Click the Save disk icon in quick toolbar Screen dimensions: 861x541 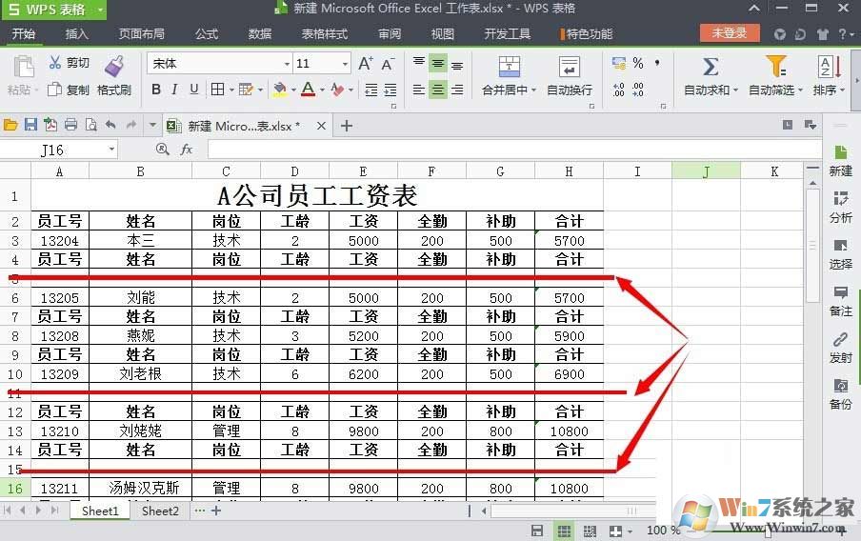point(30,125)
